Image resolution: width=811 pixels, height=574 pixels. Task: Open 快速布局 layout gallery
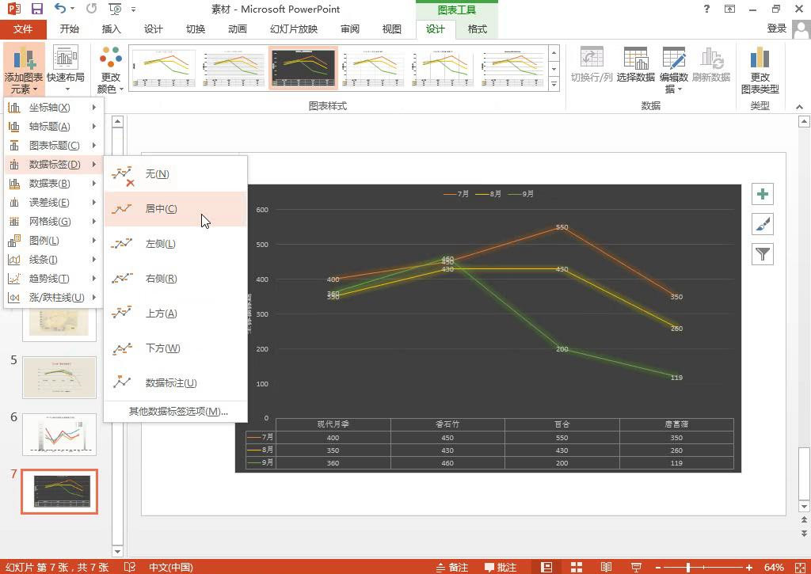click(66, 70)
